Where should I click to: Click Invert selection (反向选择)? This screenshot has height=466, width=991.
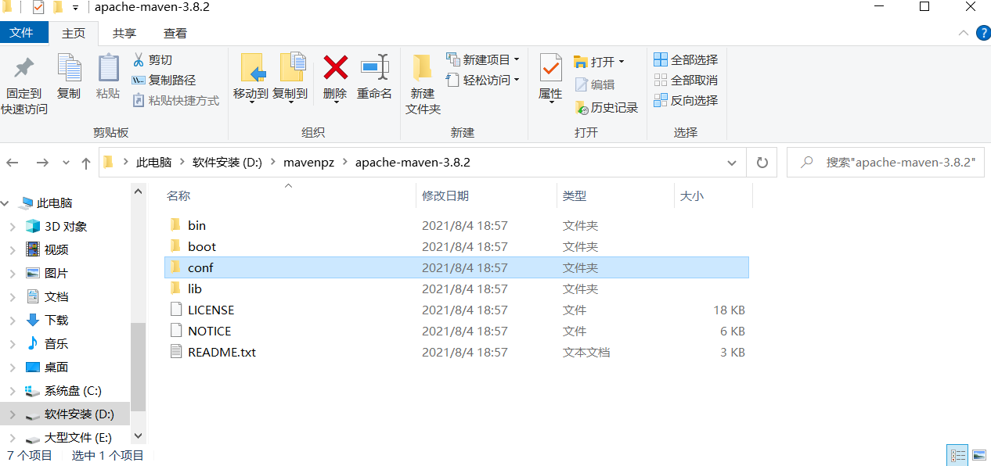[686, 100]
